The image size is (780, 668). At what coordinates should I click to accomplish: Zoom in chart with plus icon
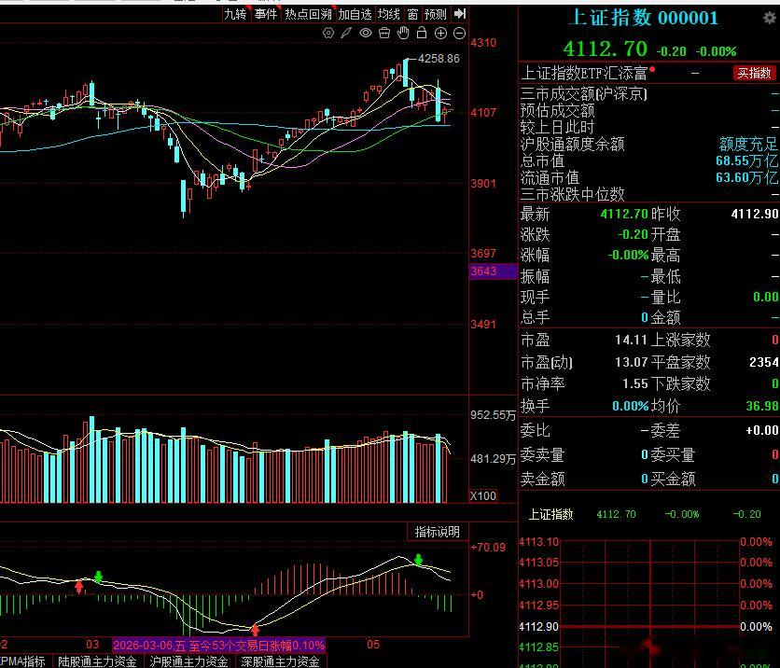click(x=440, y=34)
